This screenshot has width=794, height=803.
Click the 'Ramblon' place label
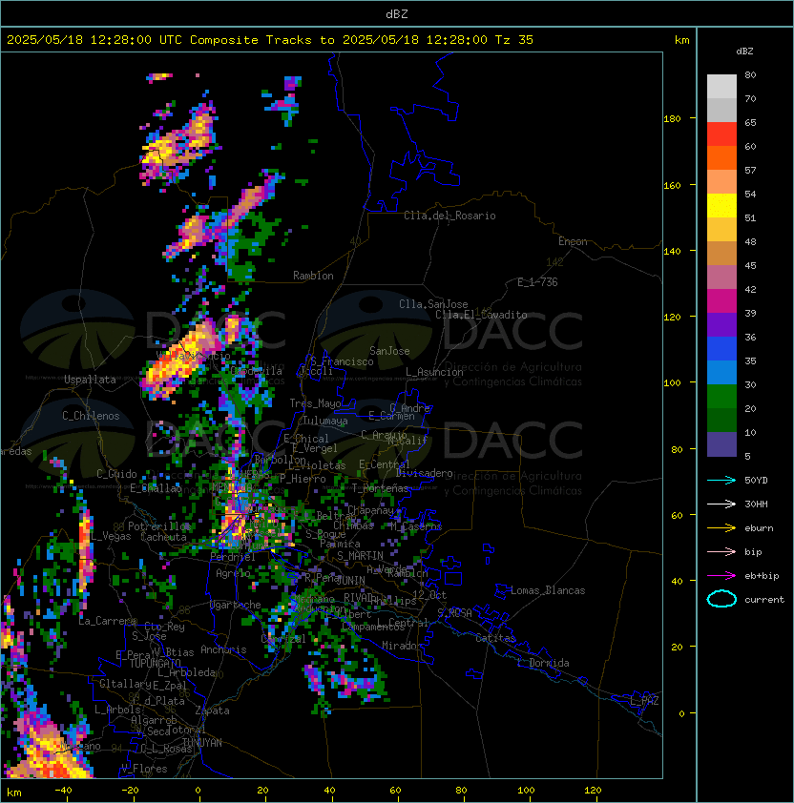pos(313,276)
